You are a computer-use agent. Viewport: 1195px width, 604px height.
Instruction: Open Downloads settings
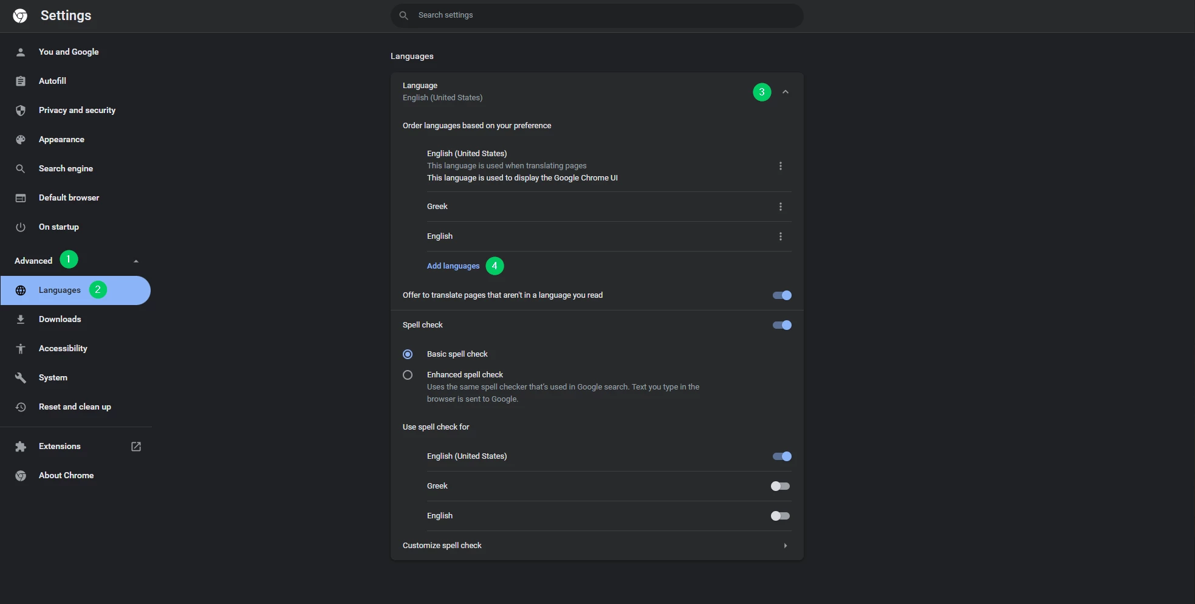click(76, 320)
